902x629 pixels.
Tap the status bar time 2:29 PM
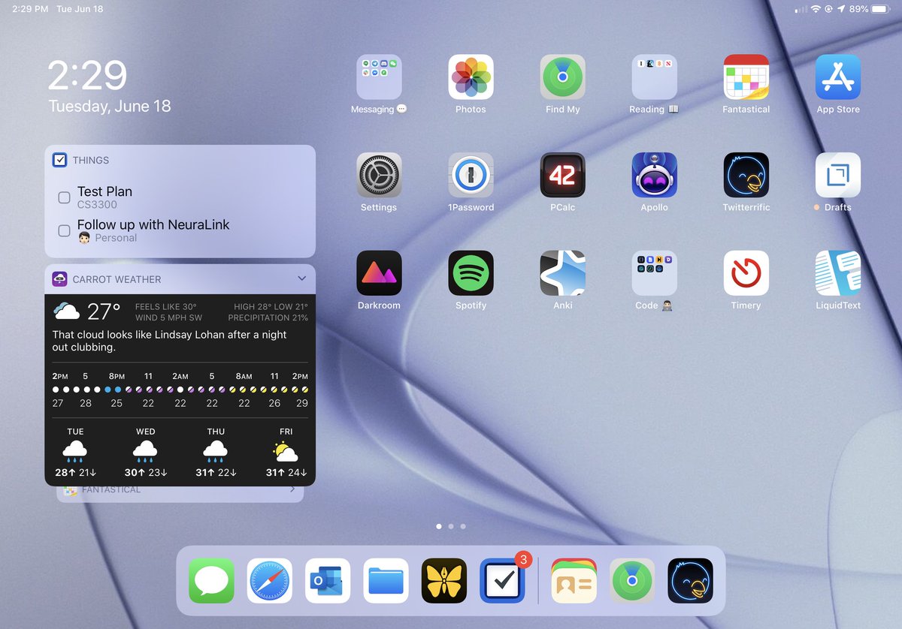click(30, 9)
